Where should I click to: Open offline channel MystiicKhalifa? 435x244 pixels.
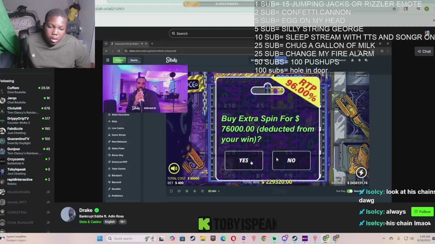coord(25,192)
